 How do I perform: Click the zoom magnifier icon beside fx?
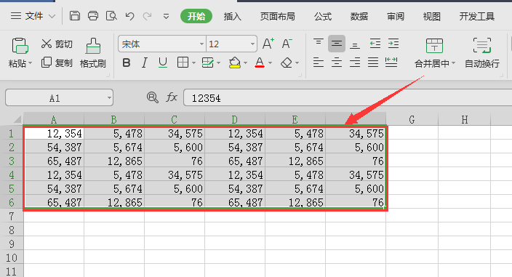(152, 97)
